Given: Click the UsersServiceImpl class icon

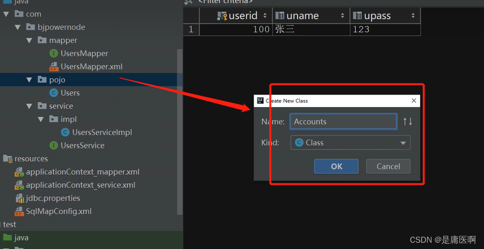Looking at the screenshot, I should click(x=65, y=132).
